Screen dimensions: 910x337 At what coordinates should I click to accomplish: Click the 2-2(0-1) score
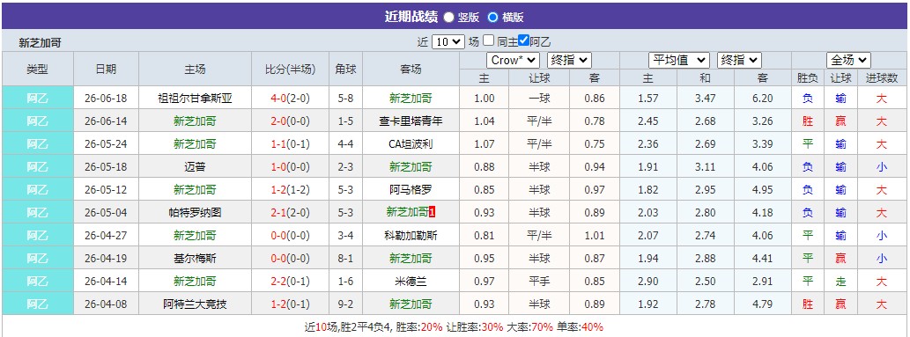[290, 282]
